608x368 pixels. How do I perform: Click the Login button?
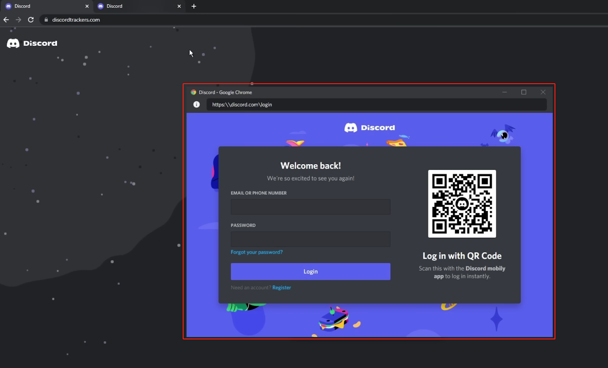(310, 272)
